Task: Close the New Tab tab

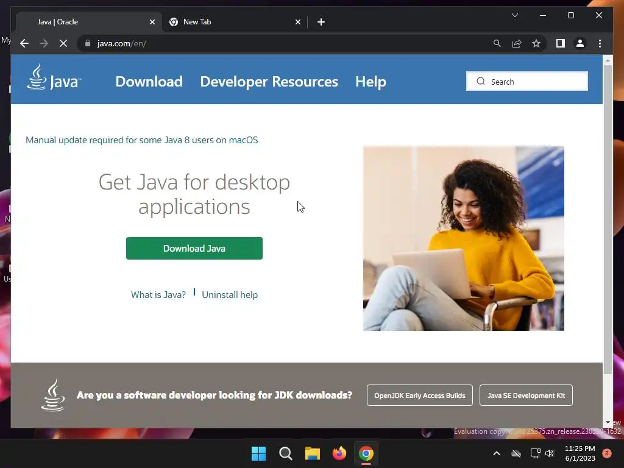Action: tap(297, 22)
